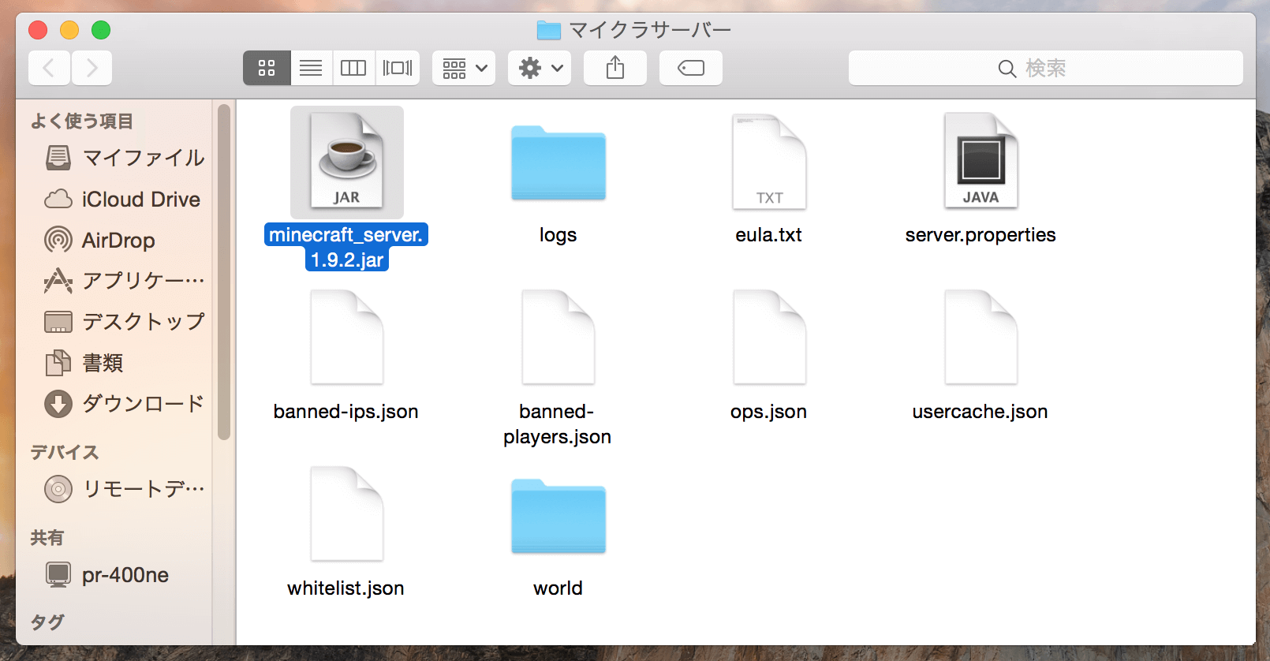Click the マイクラサーバー folder proxy icon in title
The height and width of the screenshot is (661, 1270).
(548, 30)
